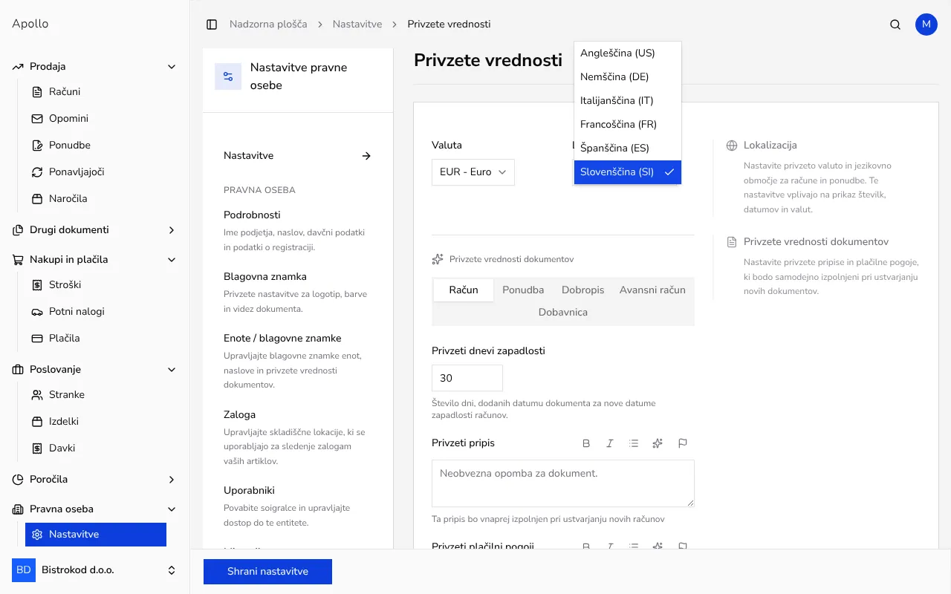Click the Stranke people icon

pyautogui.click(x=37, y=395)
